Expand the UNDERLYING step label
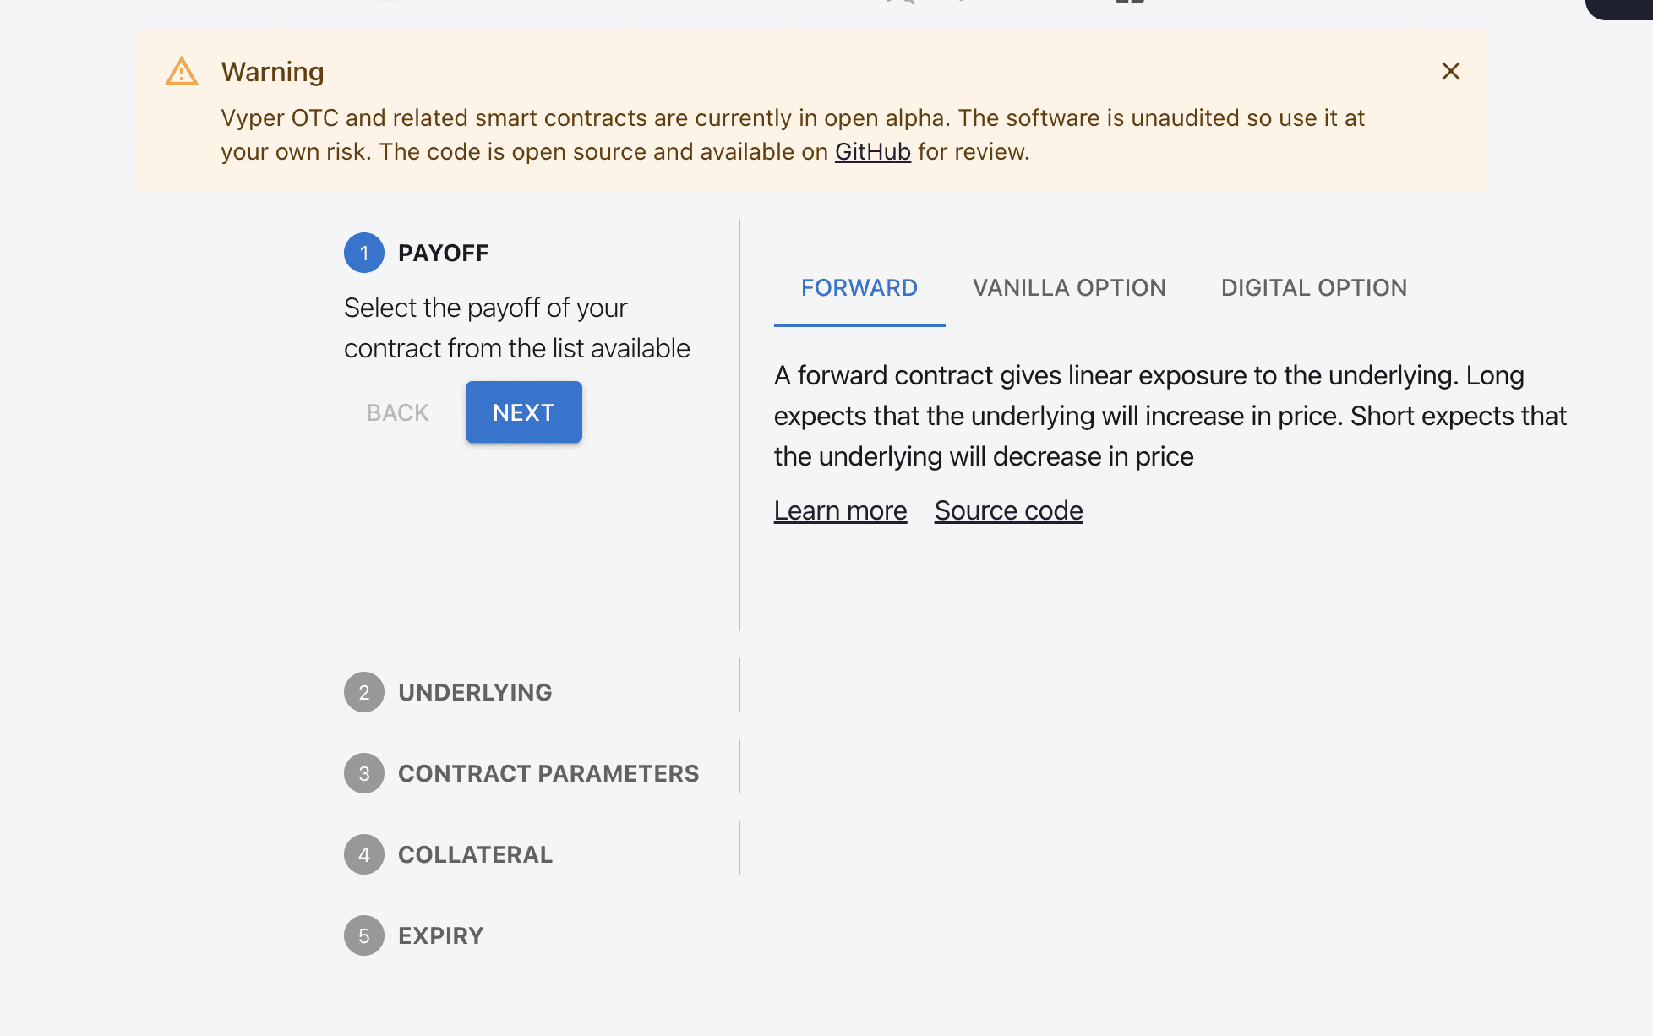This screenshot has height=1036, width=1653. pos(475,692)
